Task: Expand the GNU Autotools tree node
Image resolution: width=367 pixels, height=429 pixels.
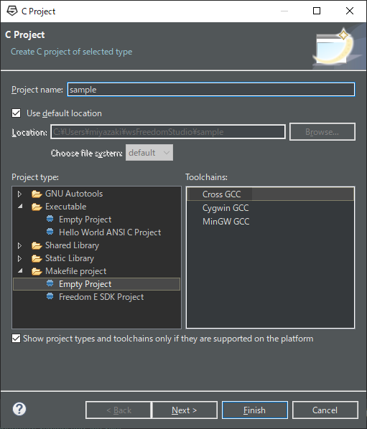Action: coord(19,194)
